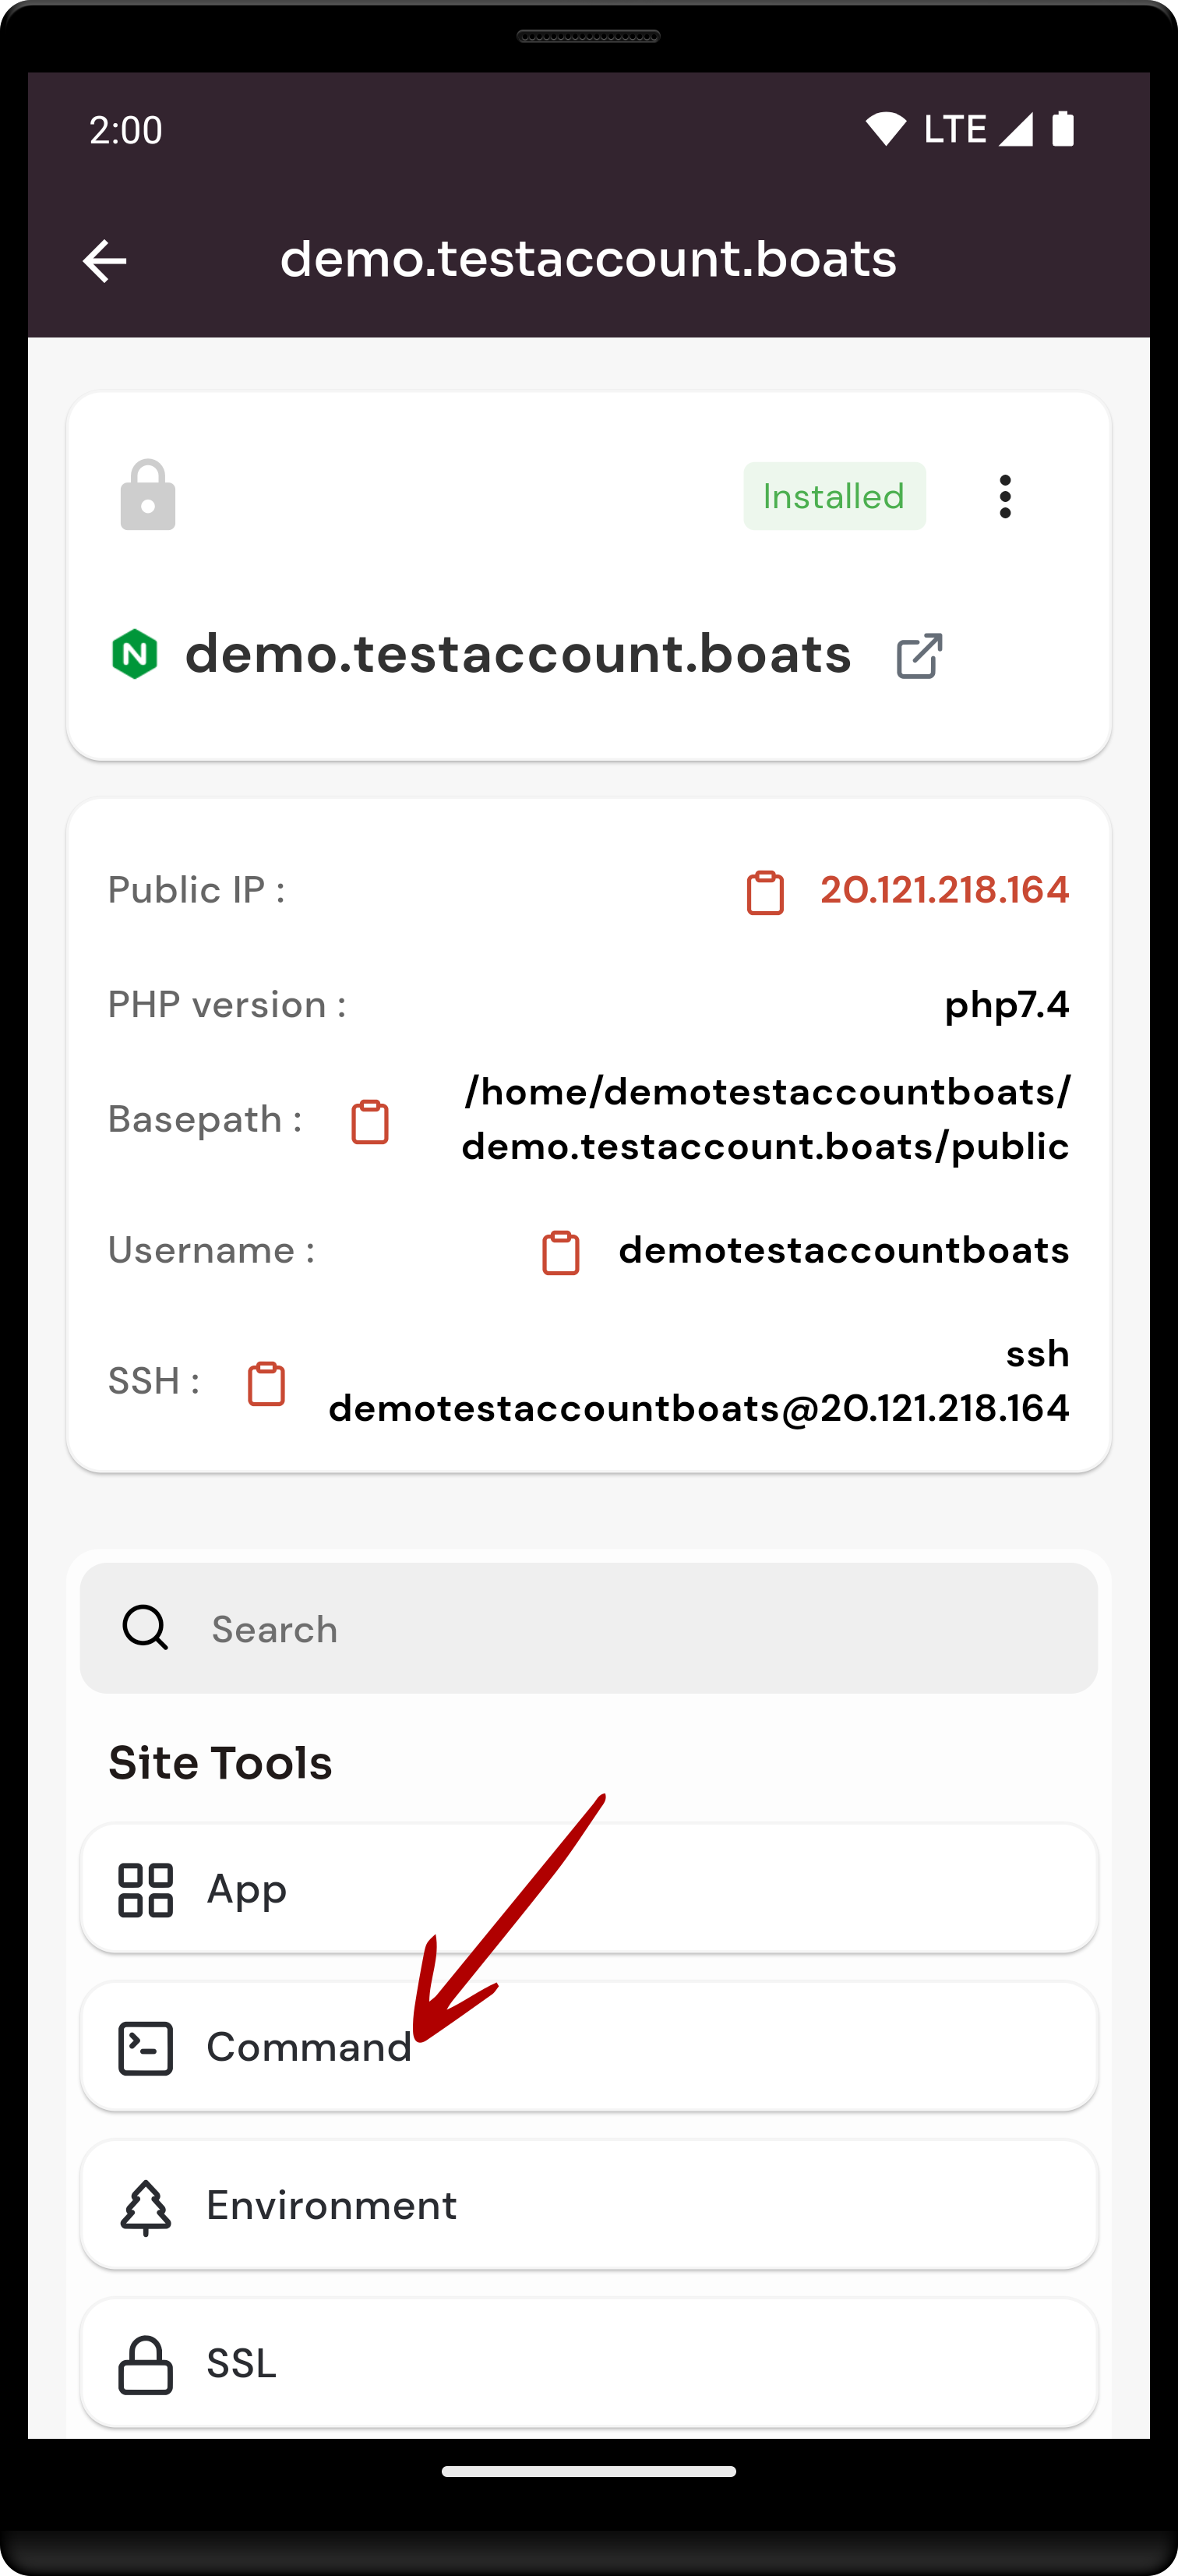Tap the SSH label
This screenshot has height=2576, width=1178.
pos(154,1381)
